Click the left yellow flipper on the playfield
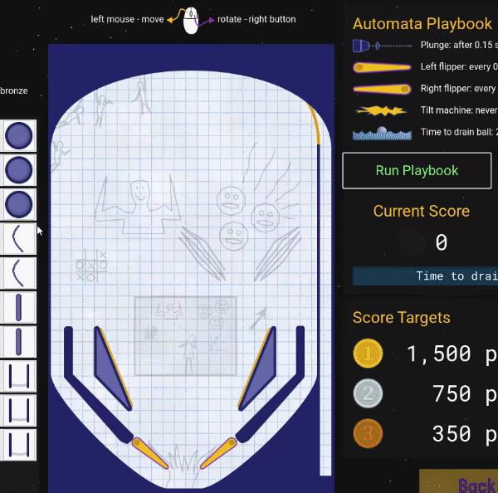This screenshot has height=493, width=498. 150,453
